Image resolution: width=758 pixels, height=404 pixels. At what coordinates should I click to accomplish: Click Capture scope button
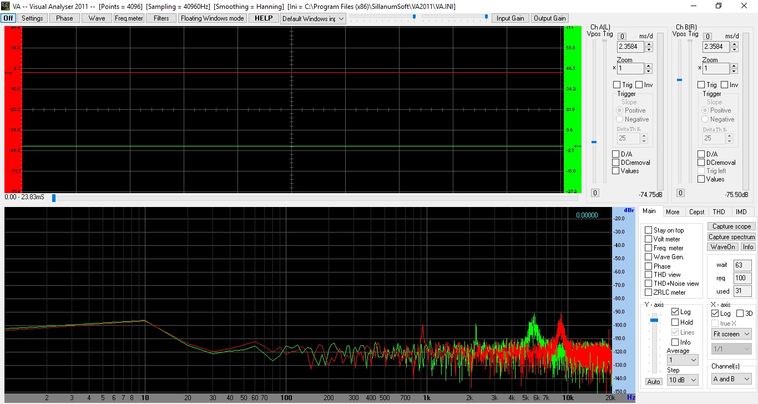(x=731, y=226)
